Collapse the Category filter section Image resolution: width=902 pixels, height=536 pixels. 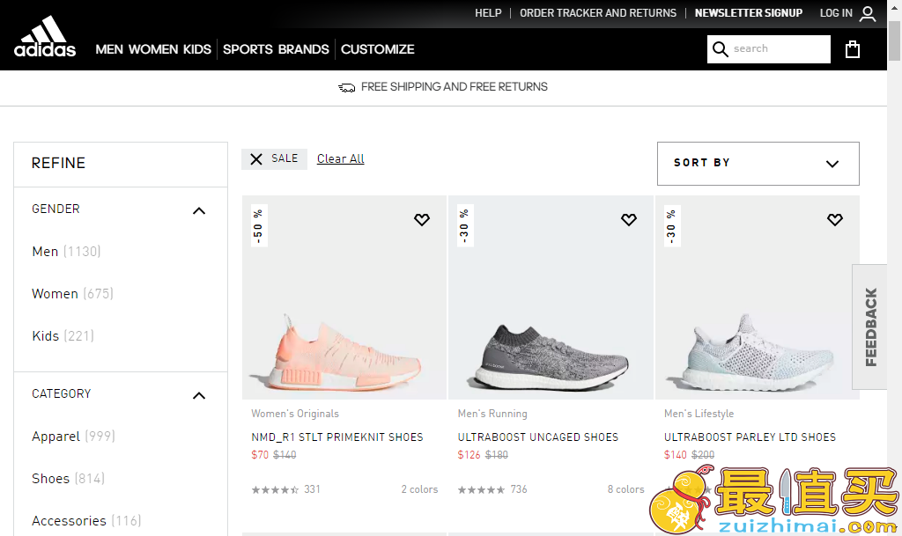[x=199, y=396]
